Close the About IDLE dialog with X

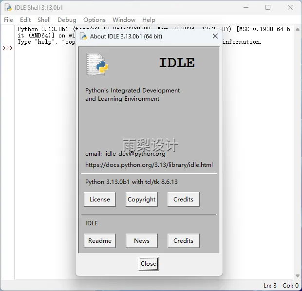[x=215, y=36]
